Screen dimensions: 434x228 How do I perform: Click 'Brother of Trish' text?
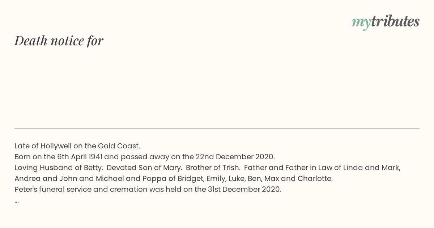(x=213, y=168)
